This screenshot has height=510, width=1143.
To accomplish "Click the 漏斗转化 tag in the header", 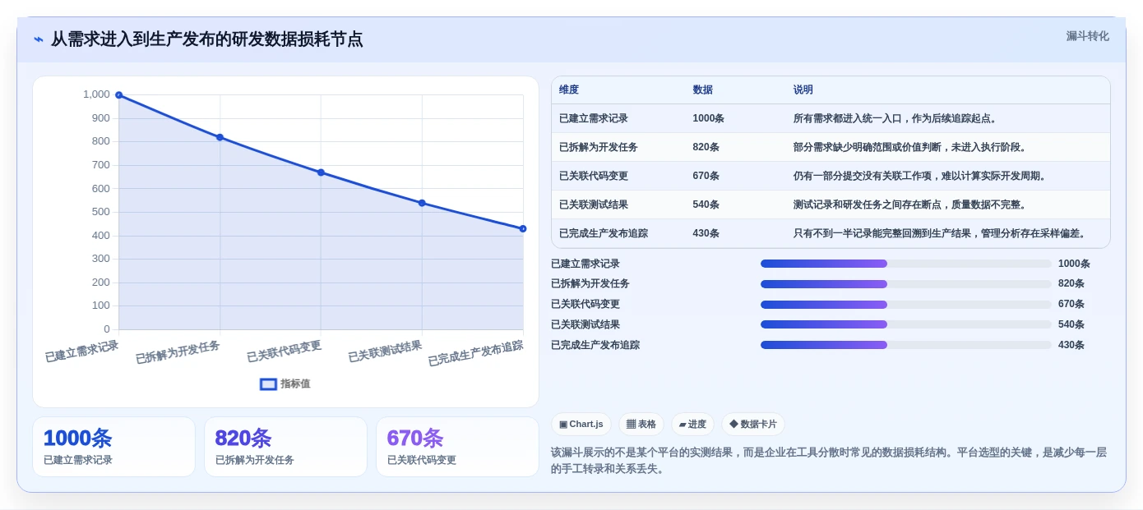I will [x=1087, y=36].
